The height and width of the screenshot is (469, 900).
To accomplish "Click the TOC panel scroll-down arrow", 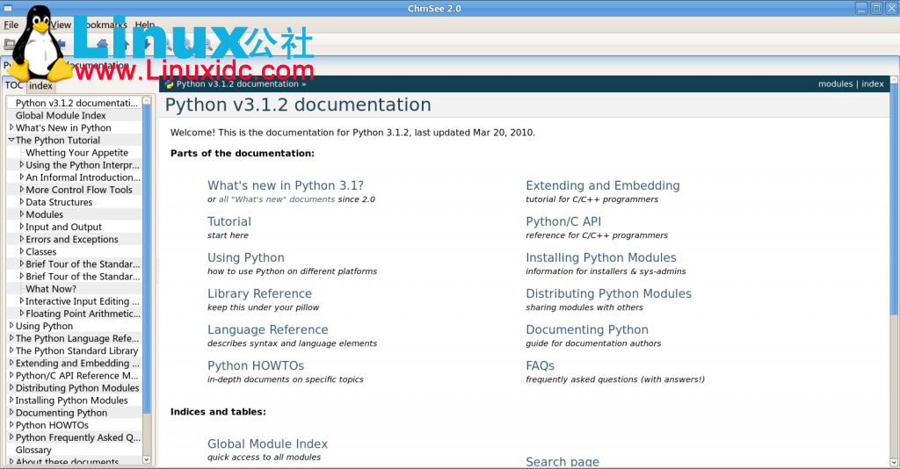I will coord(147,458).
